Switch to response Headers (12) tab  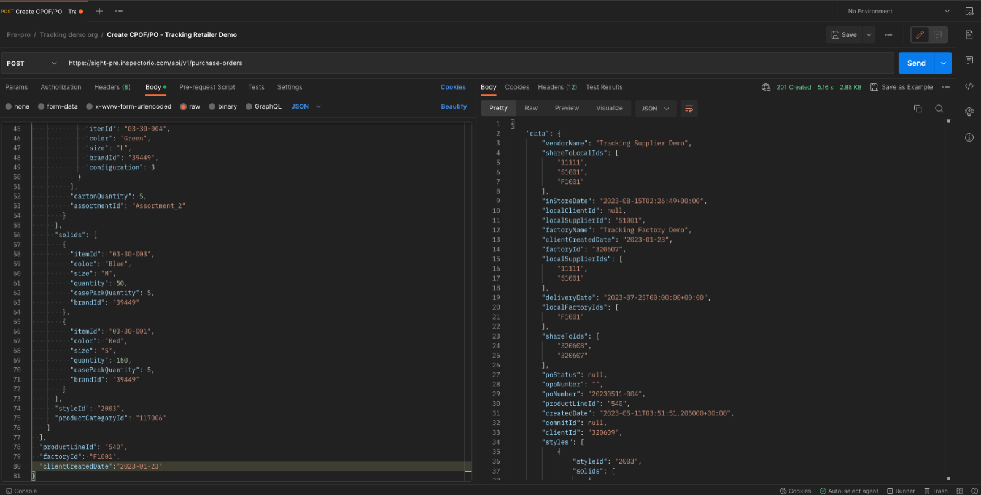557,87
